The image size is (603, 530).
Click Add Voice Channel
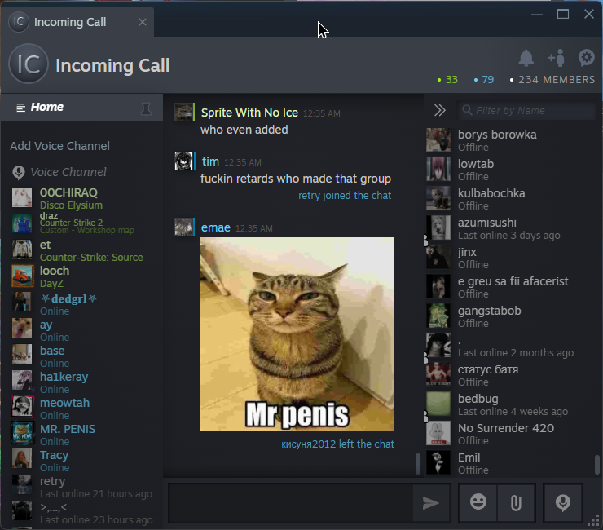click(60, 146)
